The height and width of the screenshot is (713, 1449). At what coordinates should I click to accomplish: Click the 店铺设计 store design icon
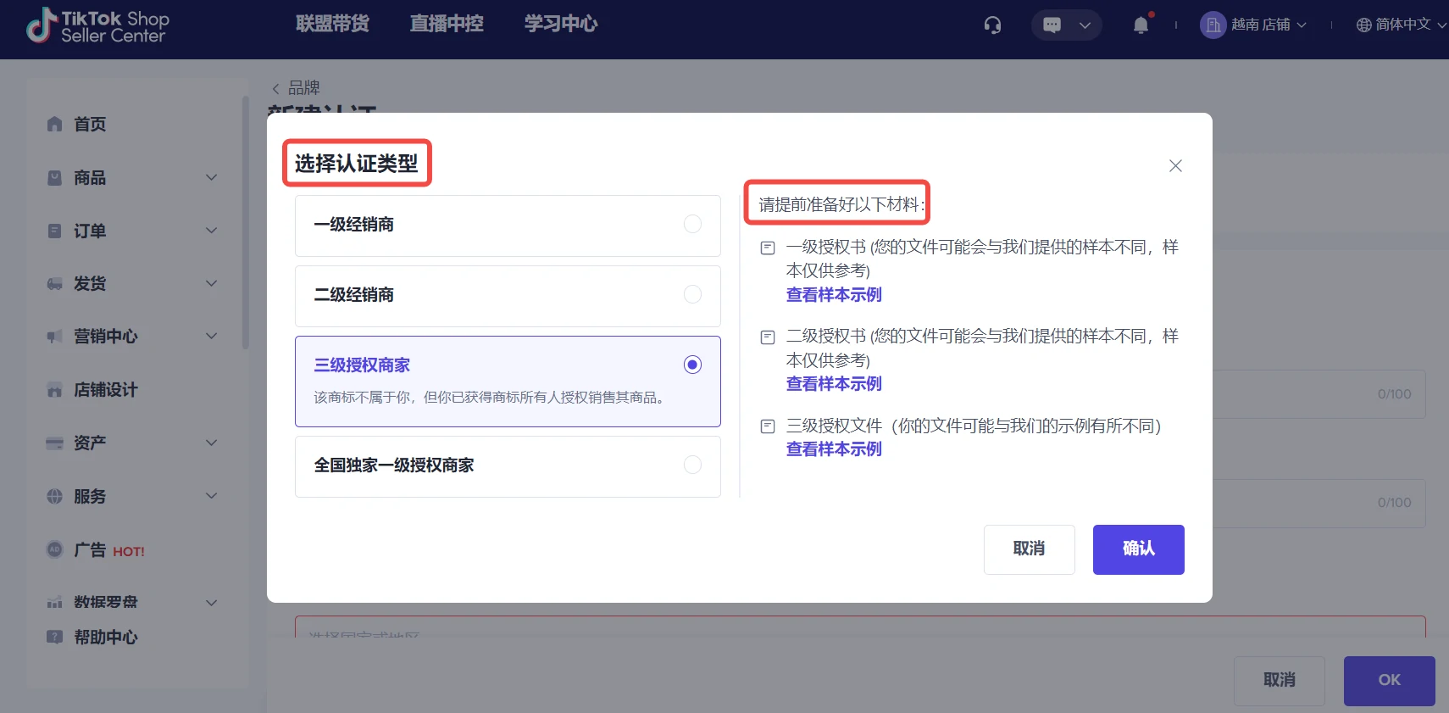(55, 390)
